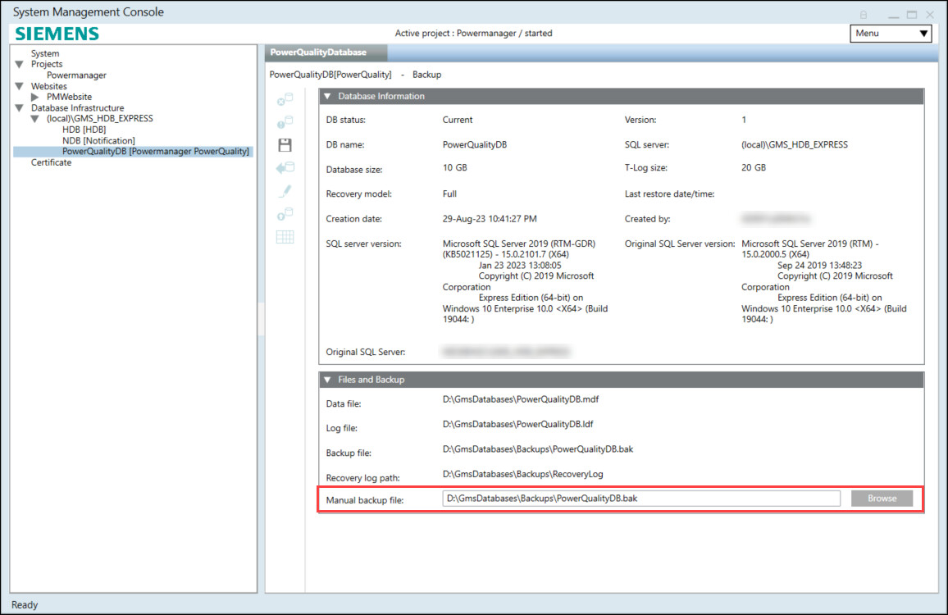The image size is (948, 615).
Task: Expand the PMWebsite tree node
Action: [x=35, y=97]
